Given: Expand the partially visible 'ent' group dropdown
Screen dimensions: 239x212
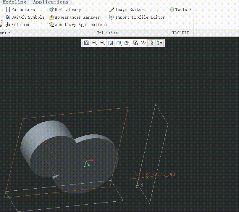Looking at the screenshot, I should (9, 33).
